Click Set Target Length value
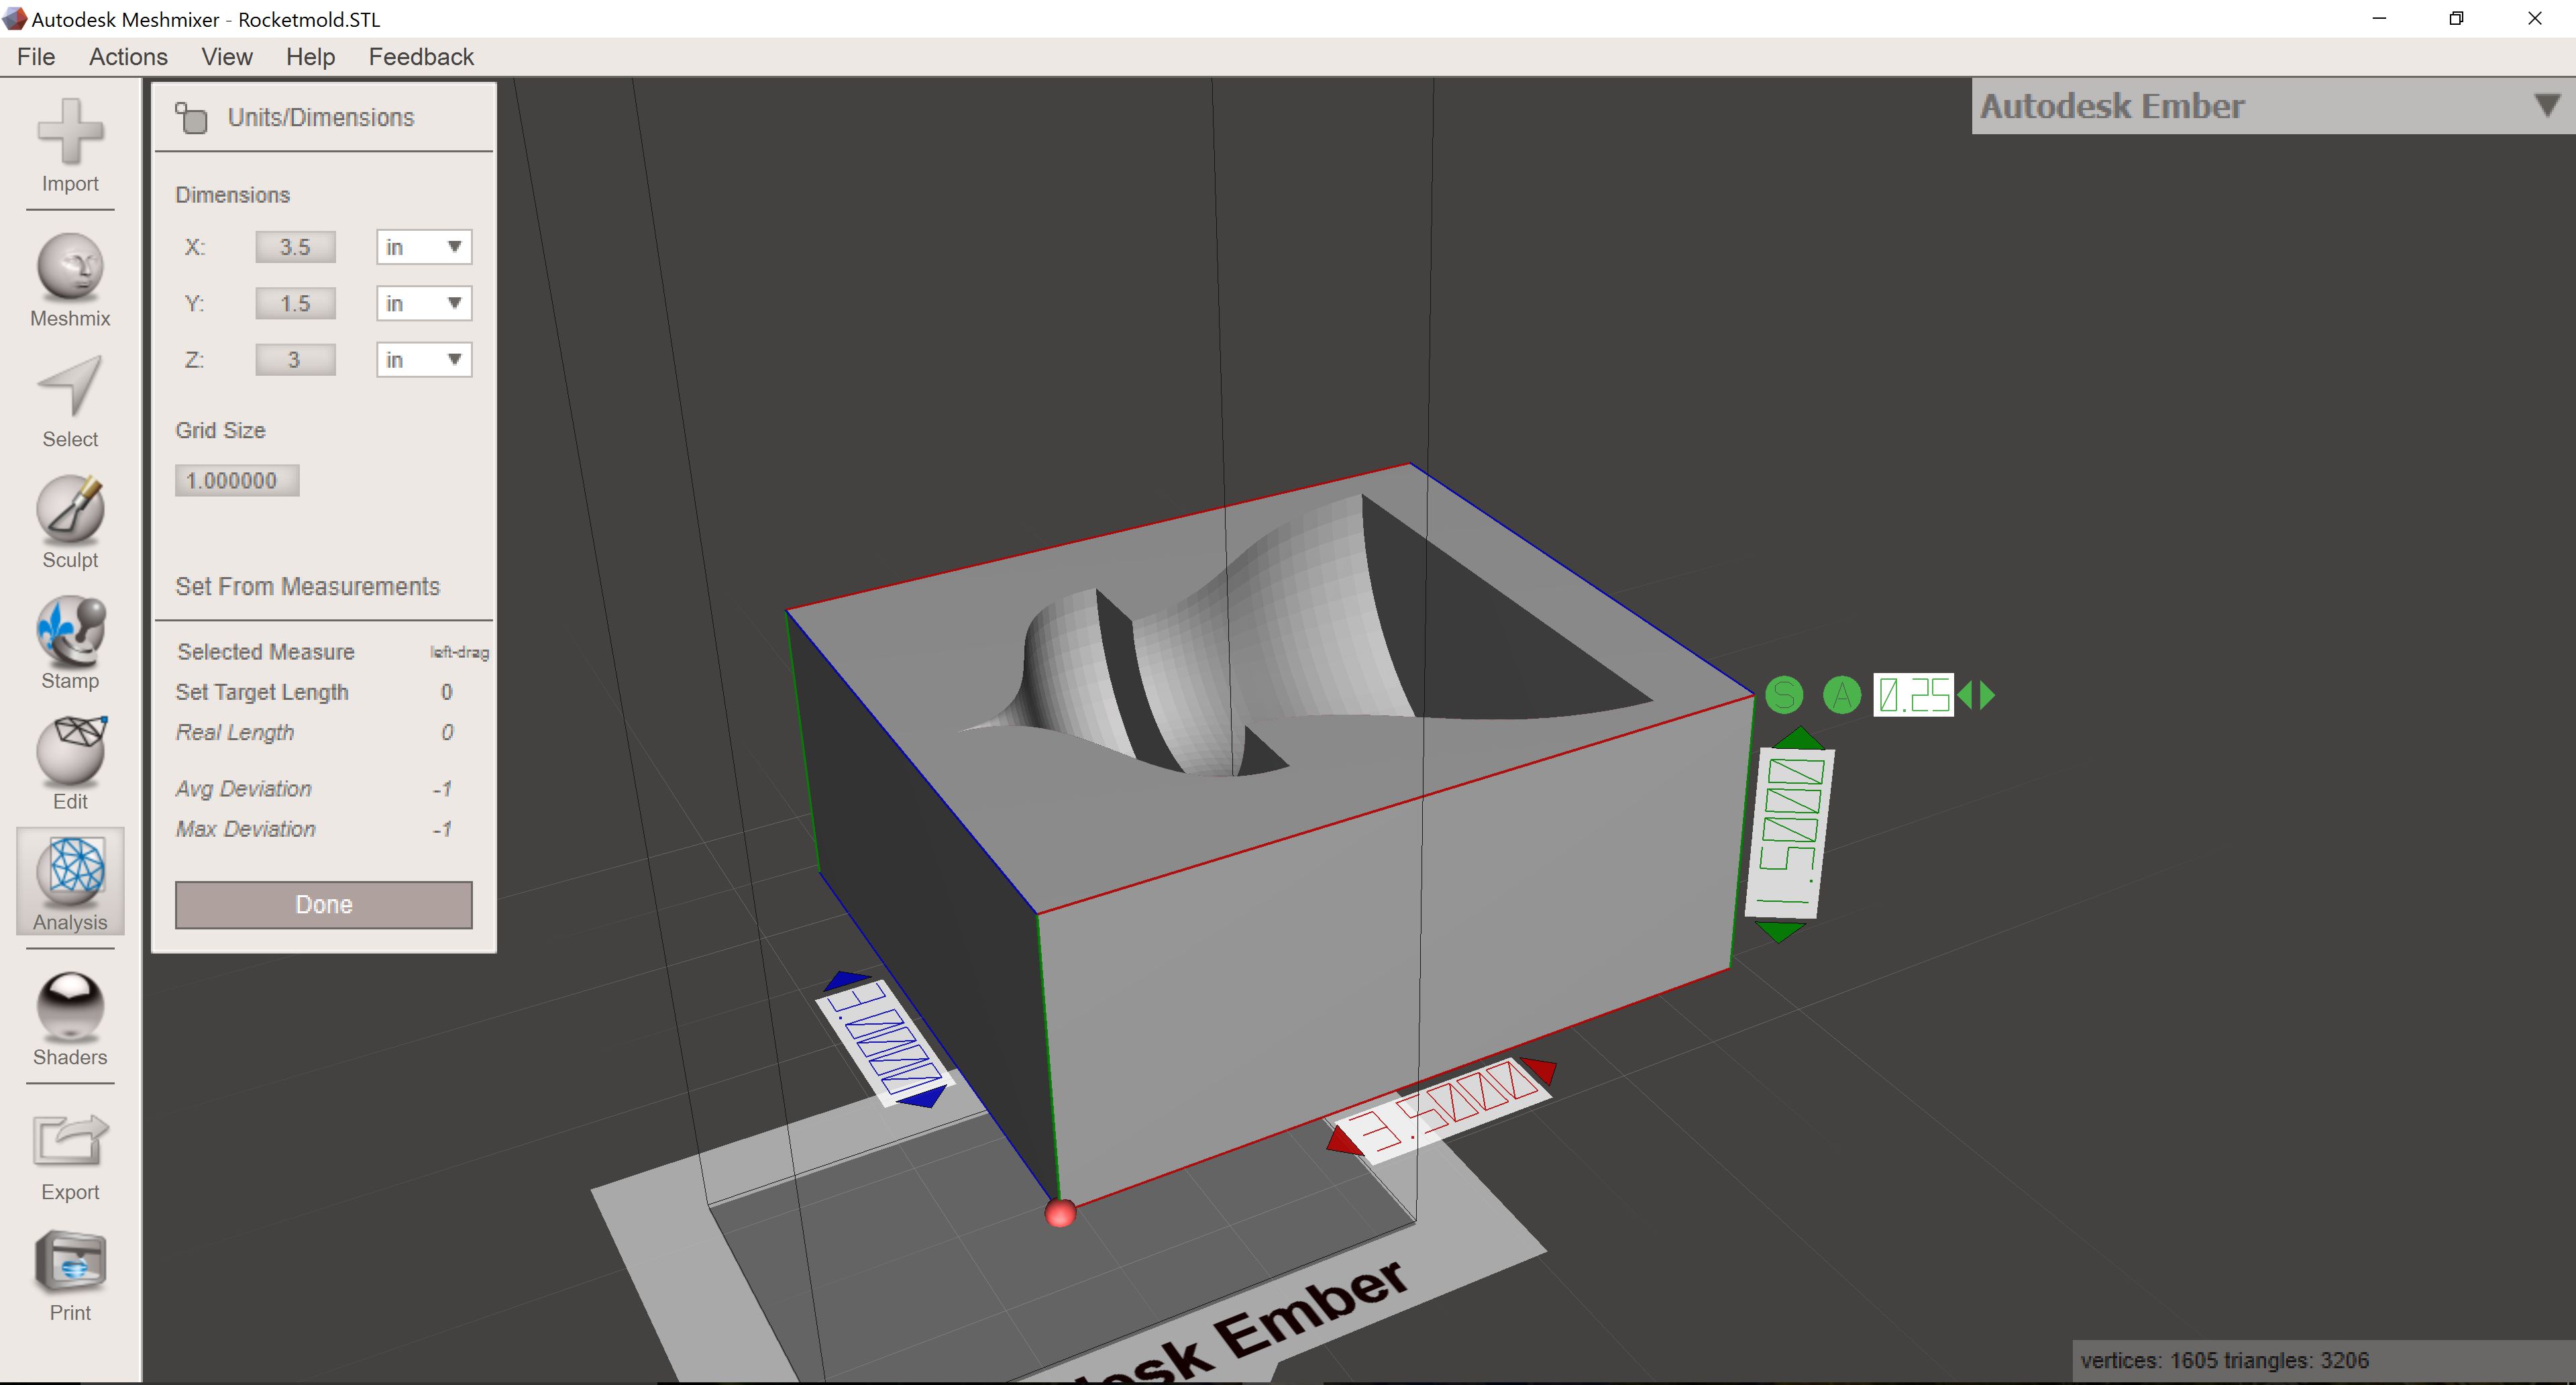Image resolution: width=2576 pixels, height=1385 pixels. click(447, 692)
